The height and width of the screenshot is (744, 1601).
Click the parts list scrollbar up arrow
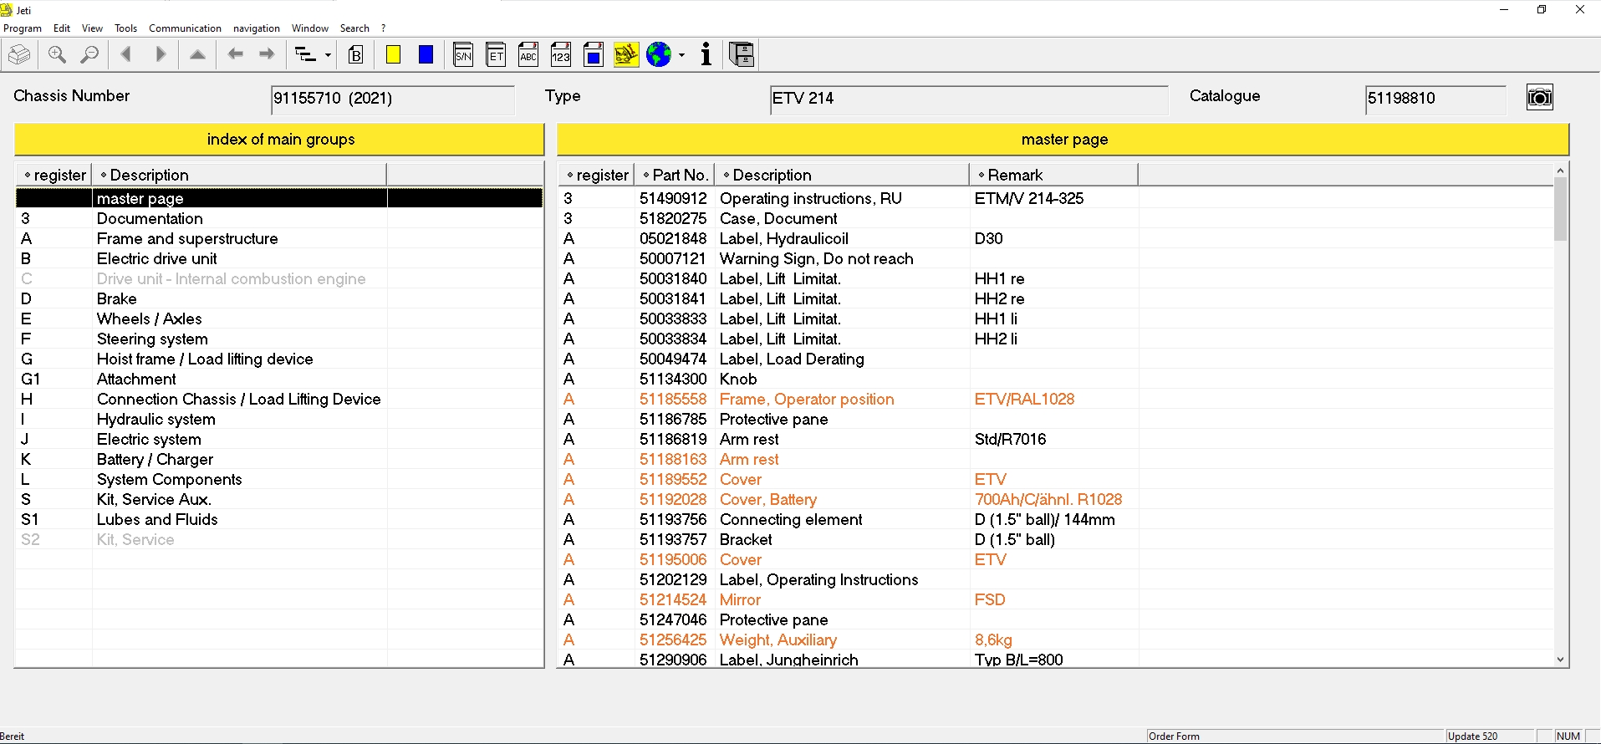[x=1560, y=171]
